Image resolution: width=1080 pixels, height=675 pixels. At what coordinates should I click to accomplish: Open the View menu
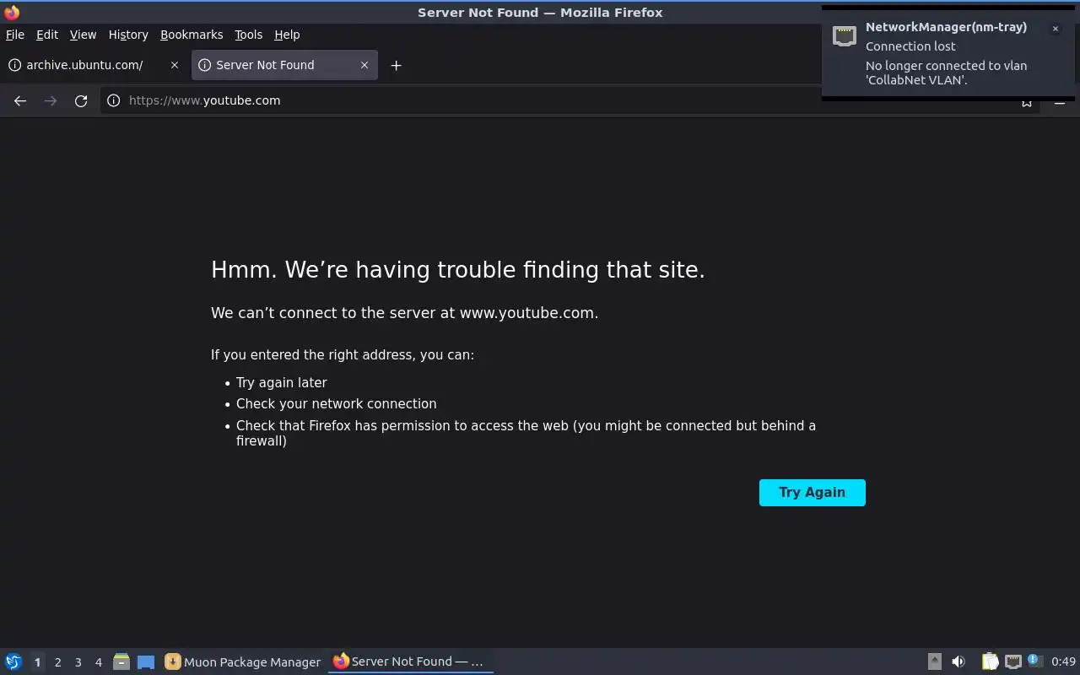point(83,35)
